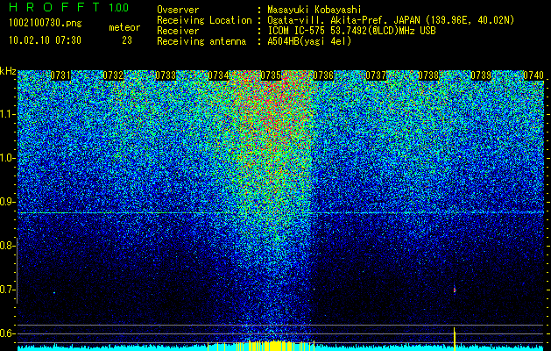Click the meteor count 23
Viewport: 551px width, 351px height.
tap(127, 40)
